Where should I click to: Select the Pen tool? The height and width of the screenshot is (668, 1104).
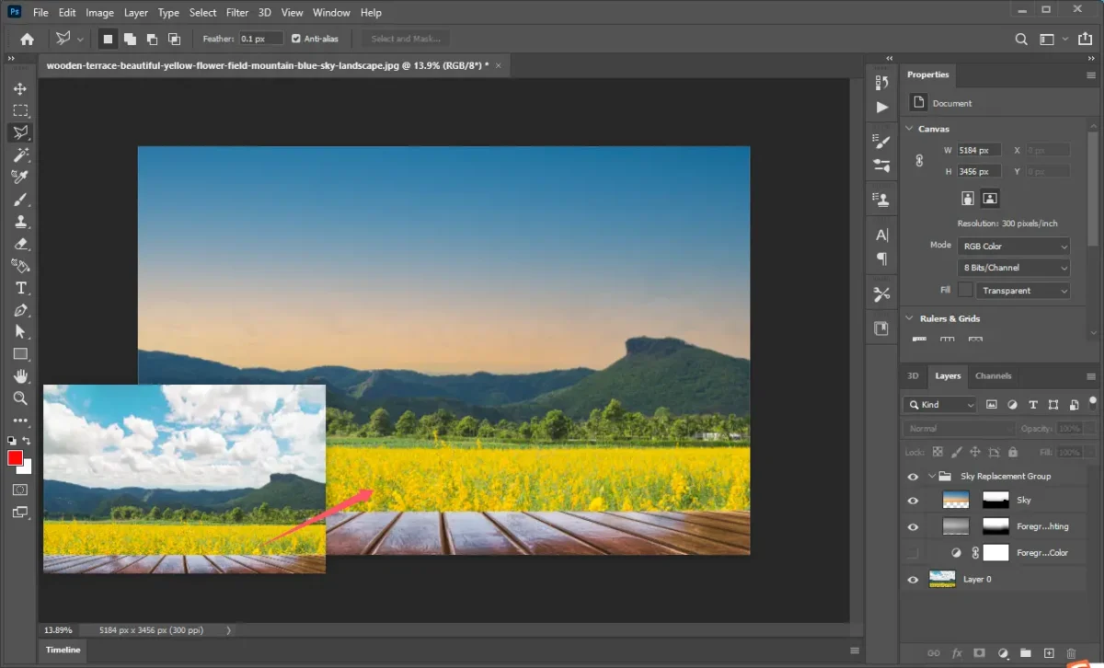point(20,310)
